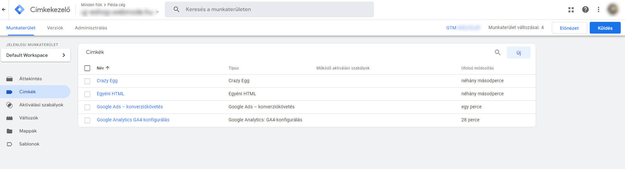Image resolution: width=625 pixels, height=169 pixels.
Task: Click the search icon in Címkék panel
Action: tap(498, 52)
